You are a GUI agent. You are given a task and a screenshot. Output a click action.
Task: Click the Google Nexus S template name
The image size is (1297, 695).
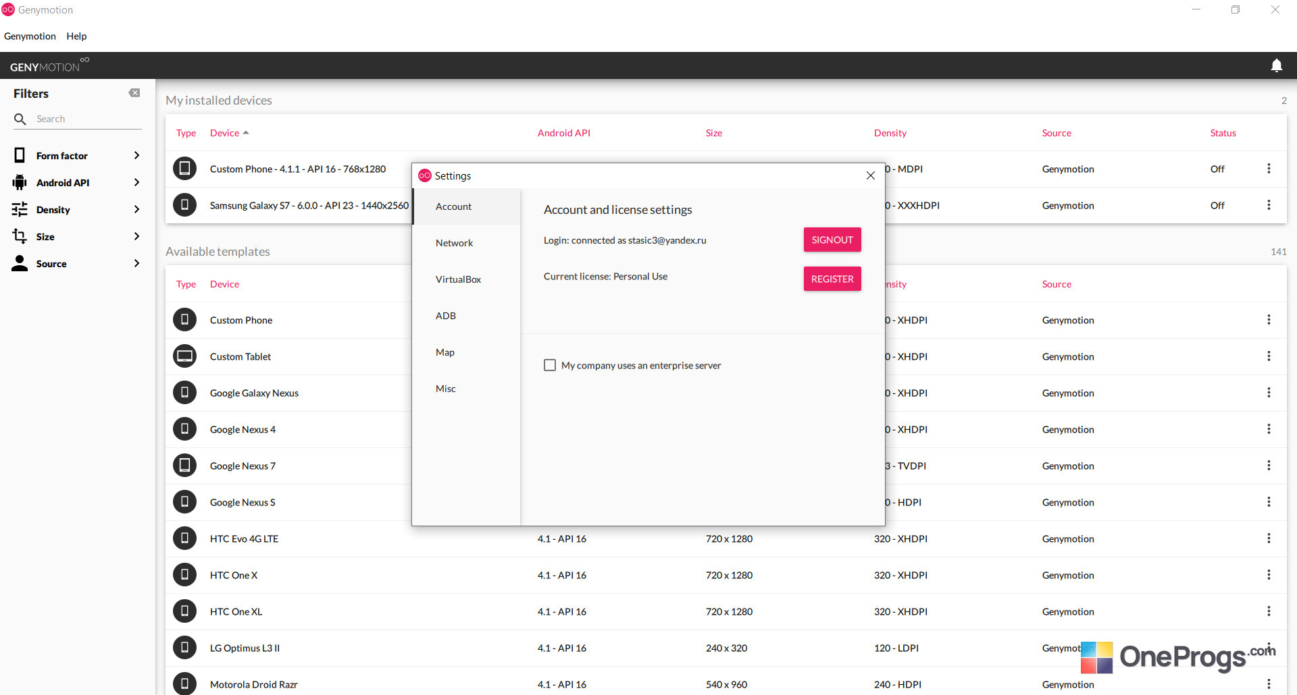pos(243,502)
